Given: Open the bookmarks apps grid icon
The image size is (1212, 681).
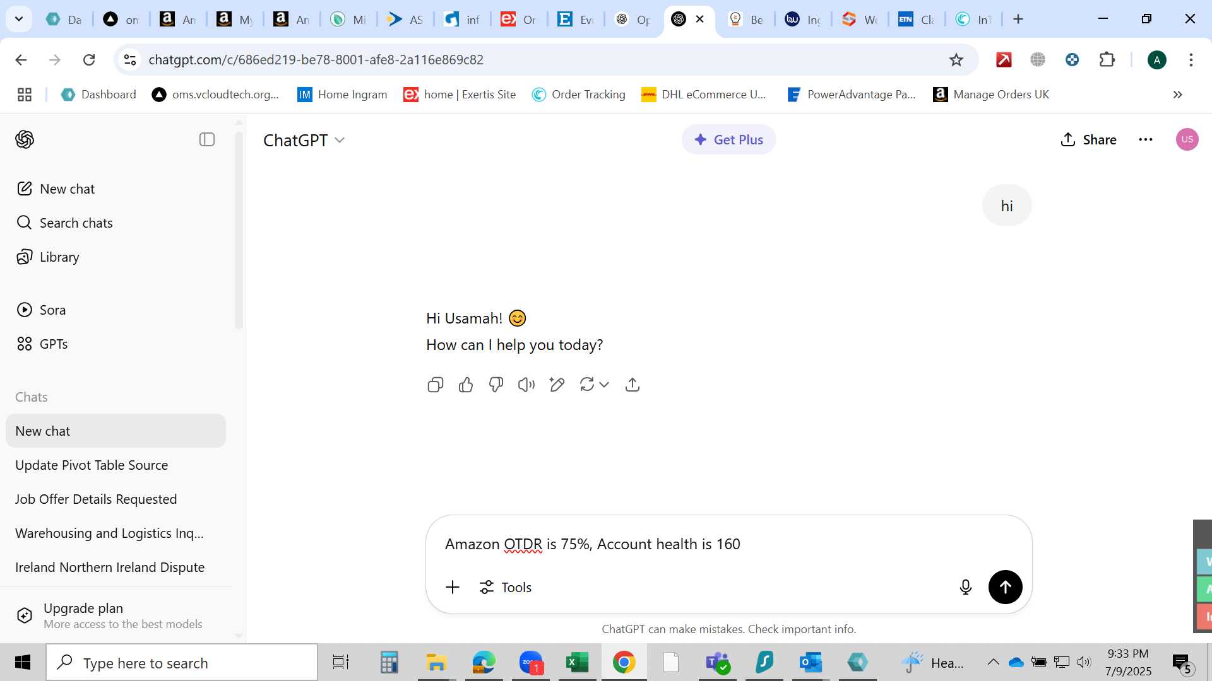Looking at the screenshot, I should pyautogui.click(x=25, y=95).
